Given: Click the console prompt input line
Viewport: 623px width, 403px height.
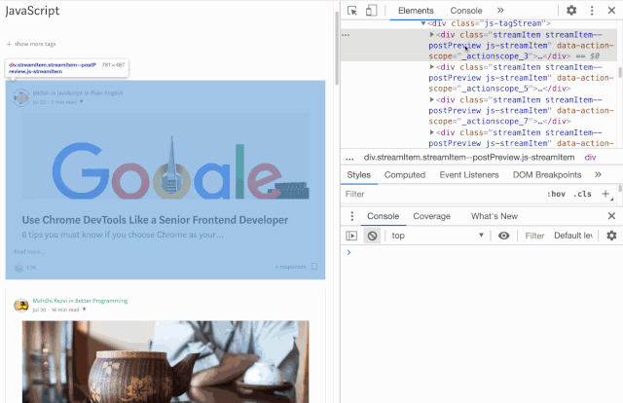Looking at the screenshot, I should (481, 252).
